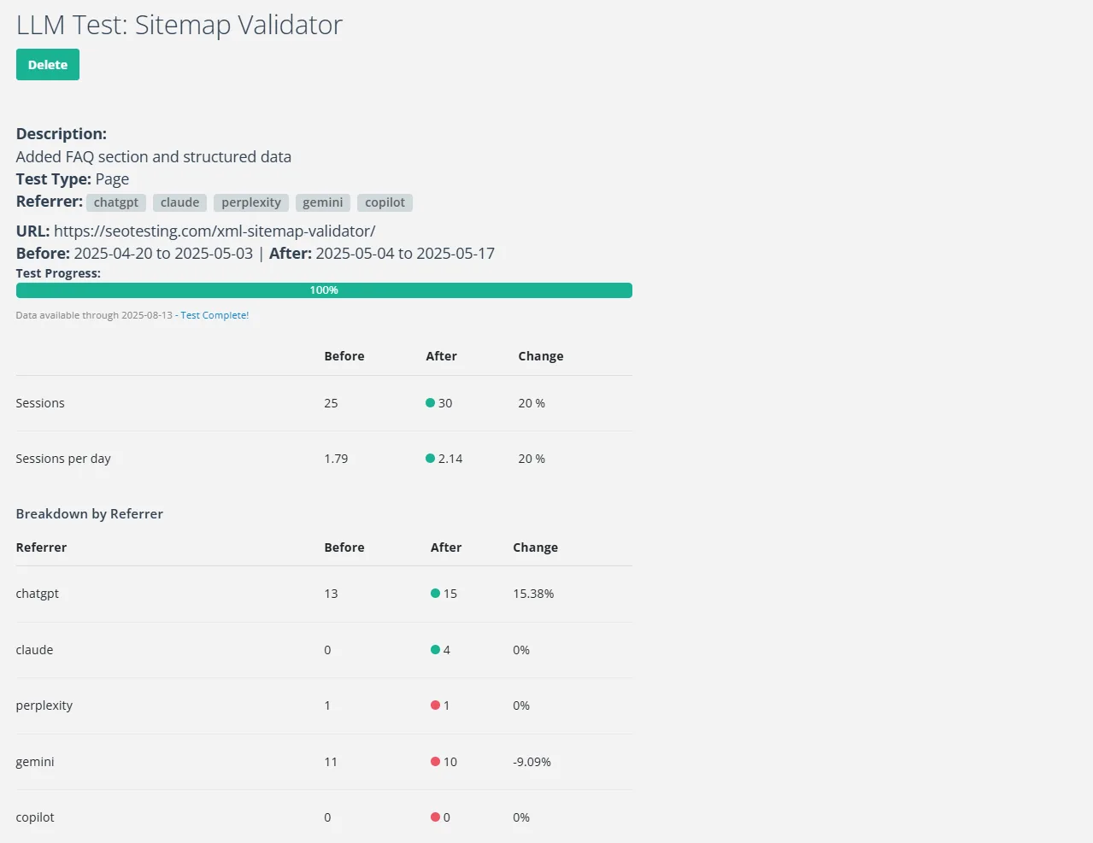Click the green Delete button
The image size is (1093, 843).
tap(48, 65)
